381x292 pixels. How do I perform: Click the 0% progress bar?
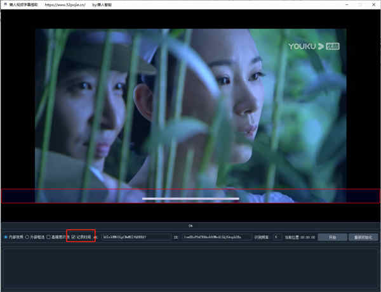coord(190,225)
